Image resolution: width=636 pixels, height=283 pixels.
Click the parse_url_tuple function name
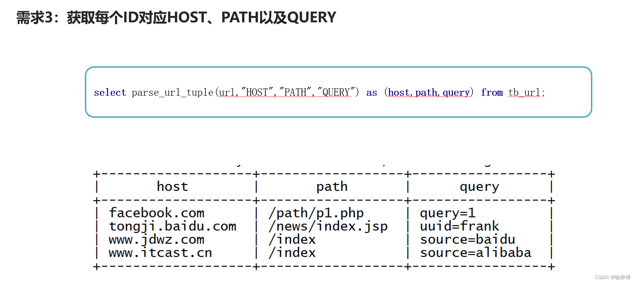172,93
